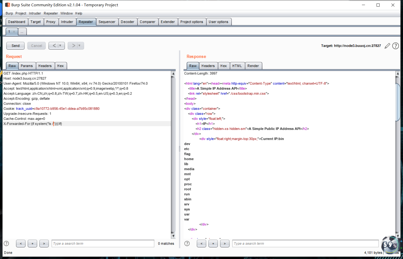
Task: Open a new Repeater tab with ...
Action: tap(22, 32)
